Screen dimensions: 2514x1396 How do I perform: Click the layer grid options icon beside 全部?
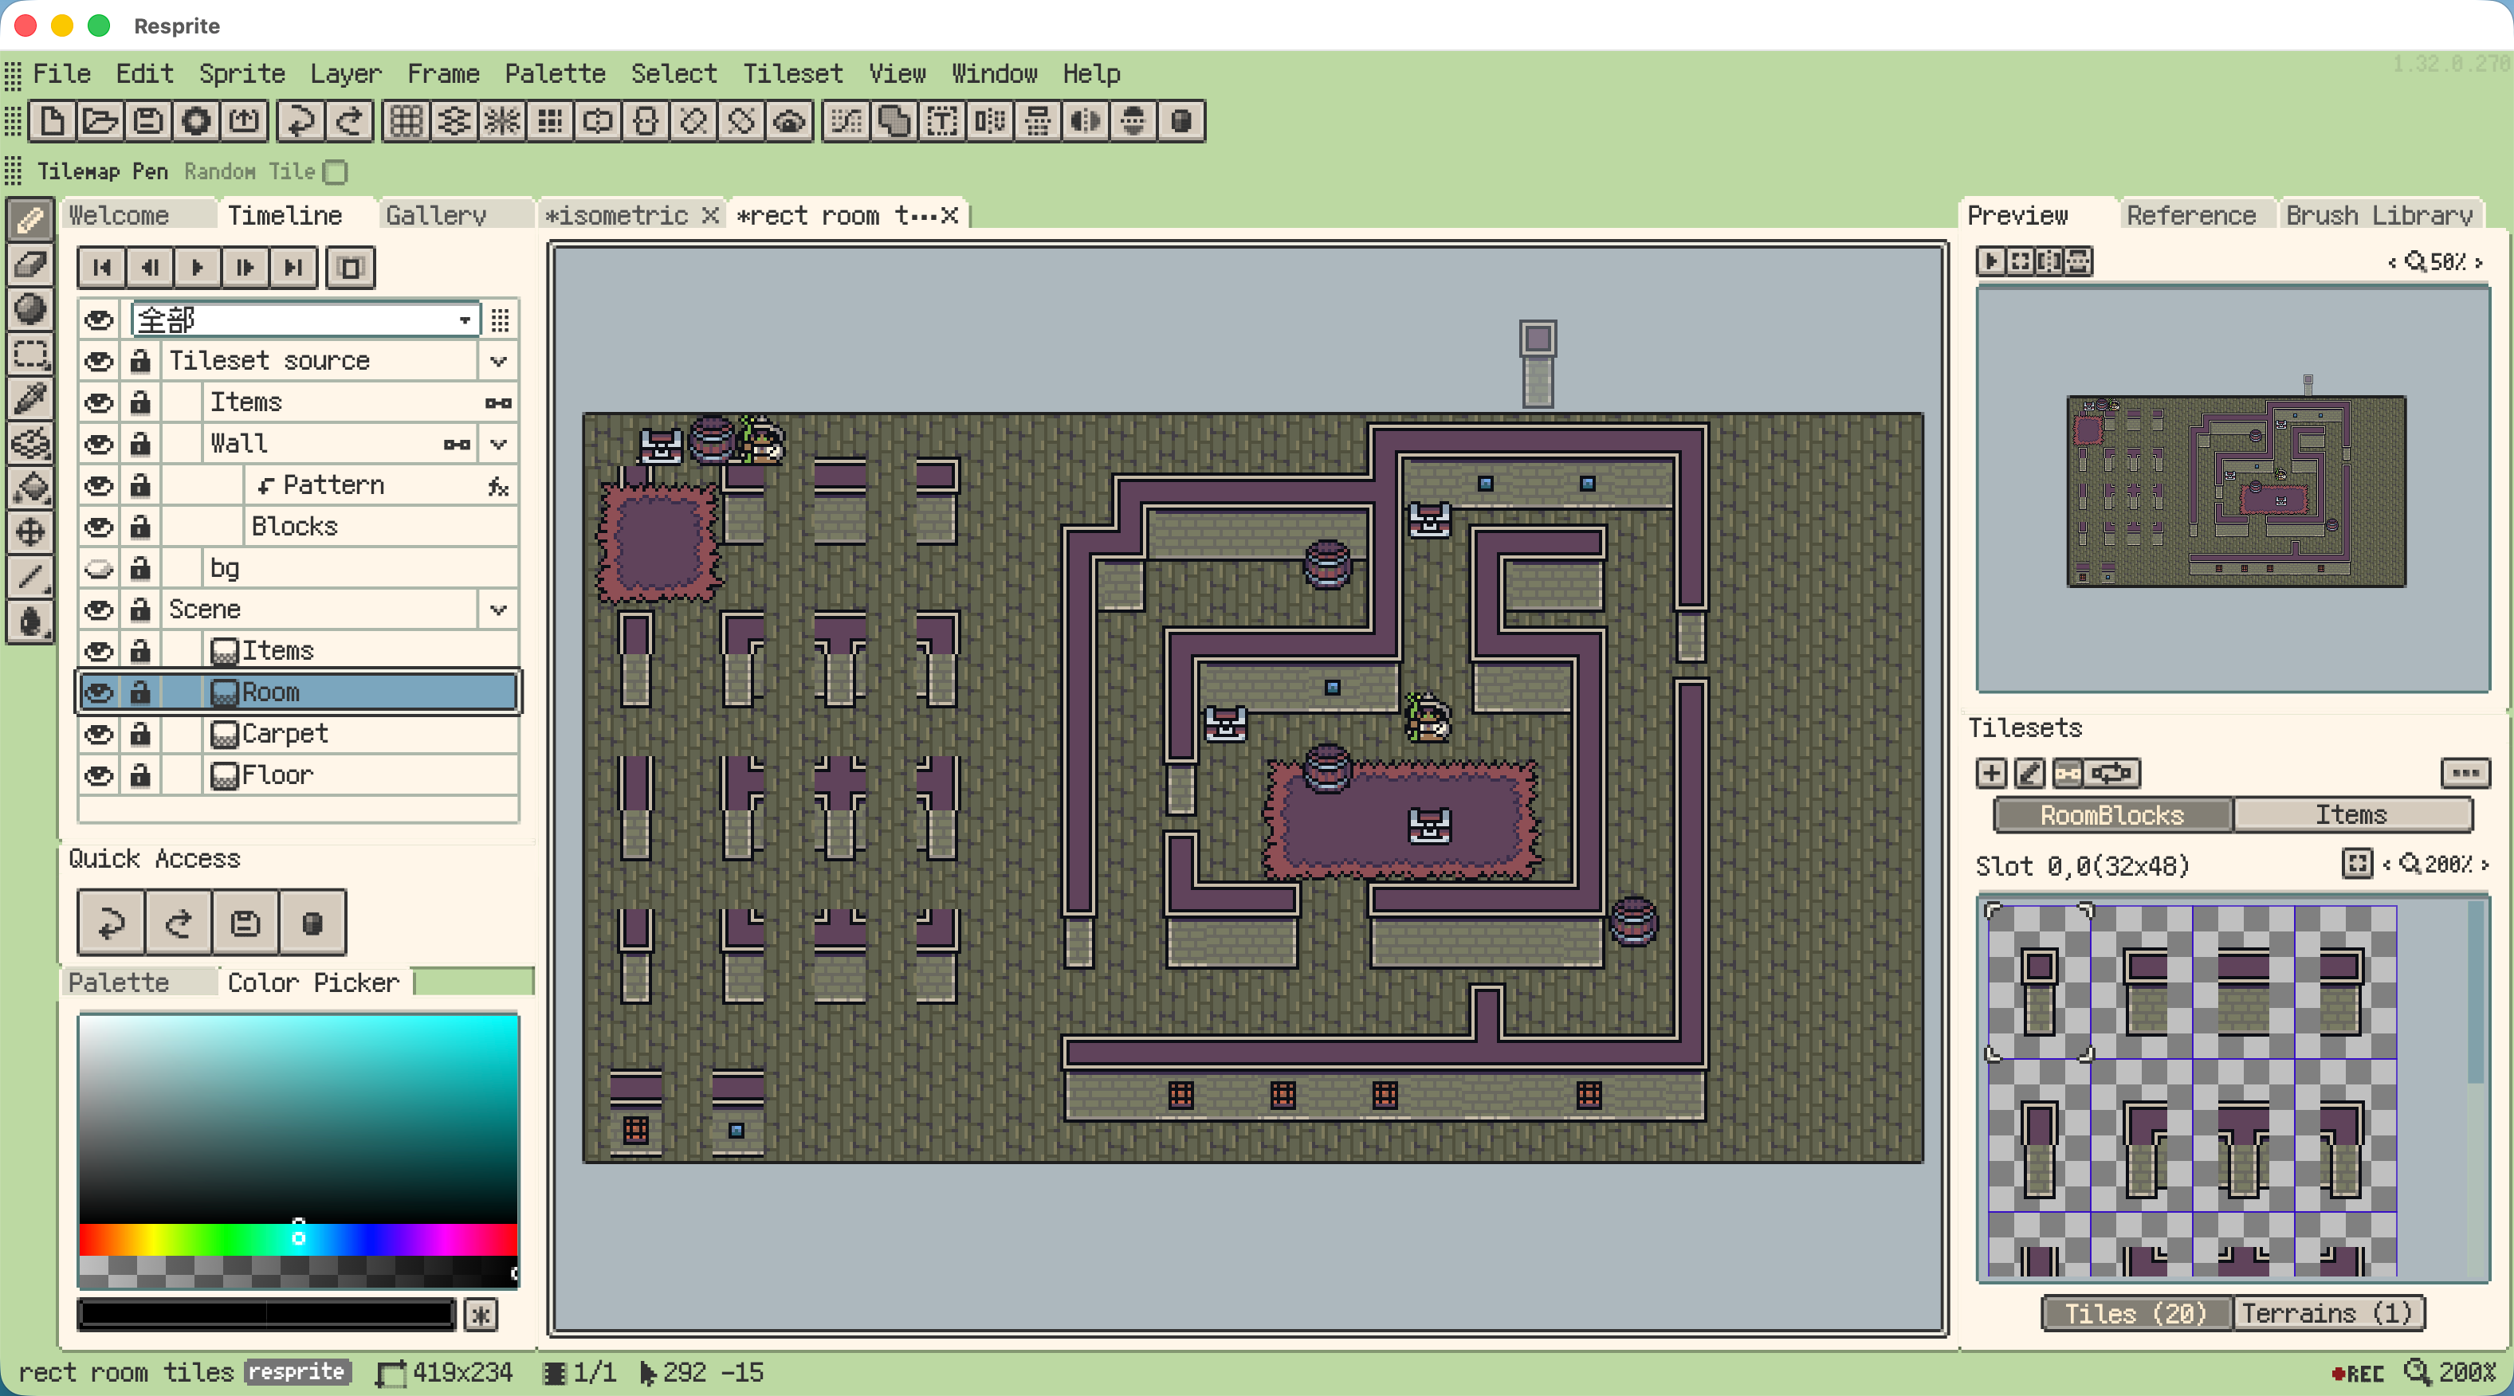pos(500,320)
